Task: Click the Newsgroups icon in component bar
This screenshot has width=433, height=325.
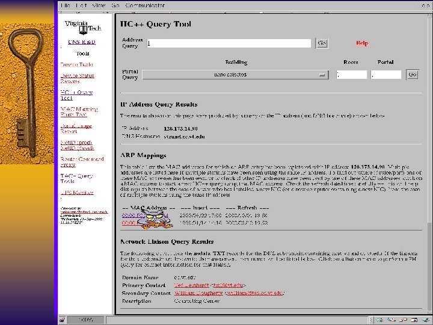Action: (403, 320)
